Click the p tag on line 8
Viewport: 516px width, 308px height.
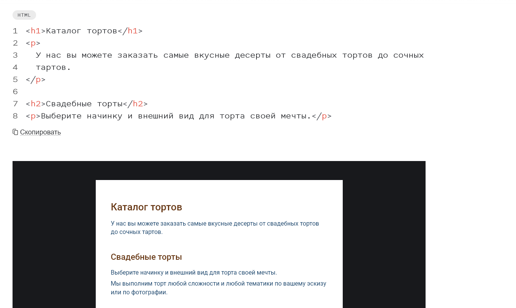tap(32, 115)
